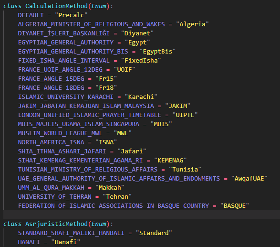The image size is (280, 247).
Task: Click TUNISIAN_MINISTRY_OF_RELIGIOUS_AFFAIRS identifier
Action: (88, 170)
